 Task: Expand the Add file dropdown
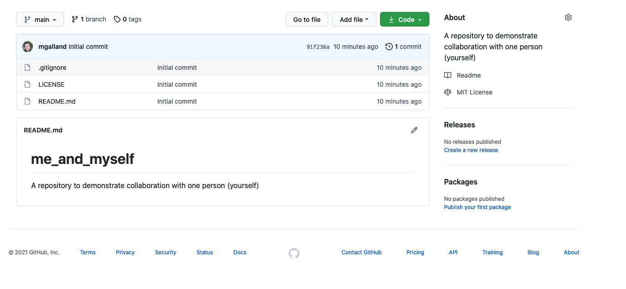click(x=354, y=19)
